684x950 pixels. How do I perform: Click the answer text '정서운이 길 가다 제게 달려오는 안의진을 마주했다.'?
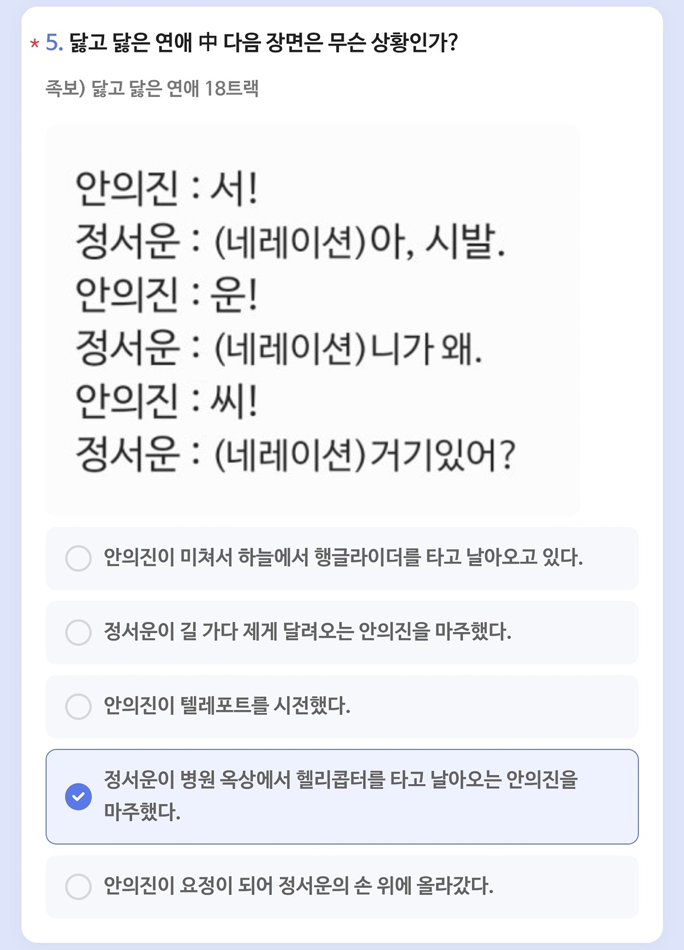(x=308, y=631)
